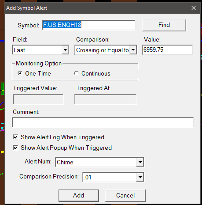Cancel the symbol alert dialog

[x=125, y=195]
